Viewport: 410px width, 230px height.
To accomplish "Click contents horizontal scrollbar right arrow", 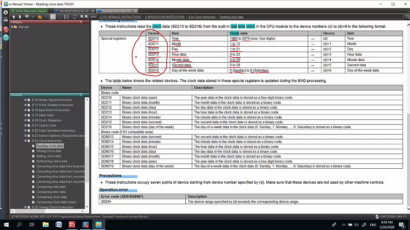I will [82, 211].
